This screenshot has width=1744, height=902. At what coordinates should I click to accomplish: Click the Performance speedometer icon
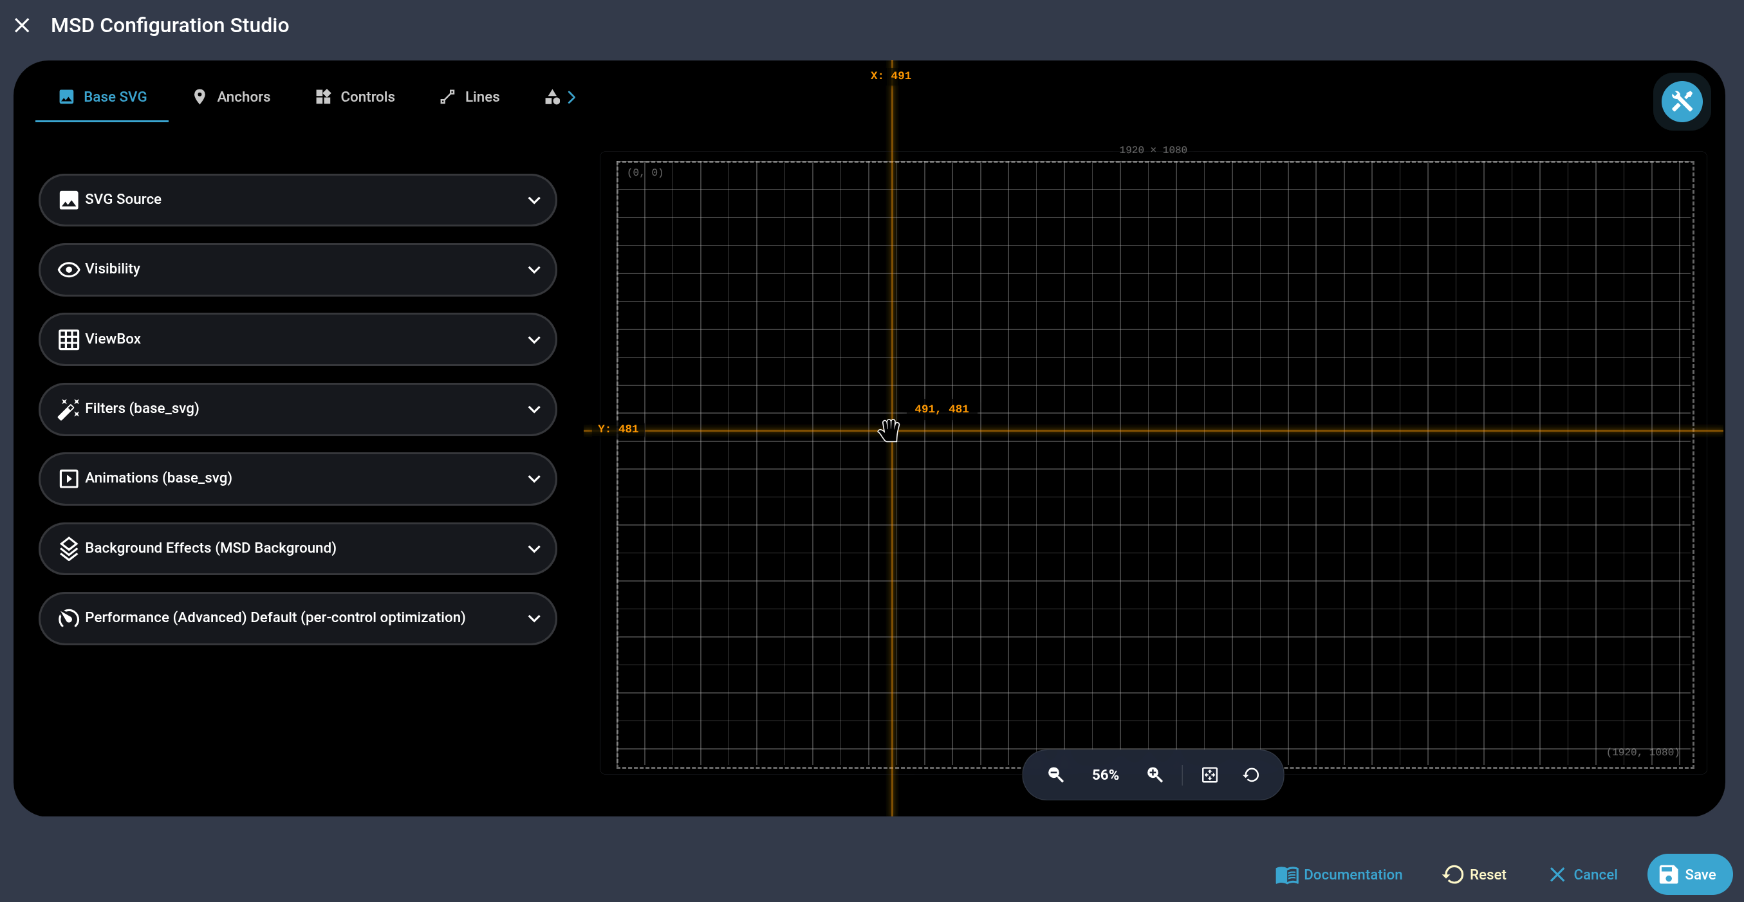coord(68,618)
